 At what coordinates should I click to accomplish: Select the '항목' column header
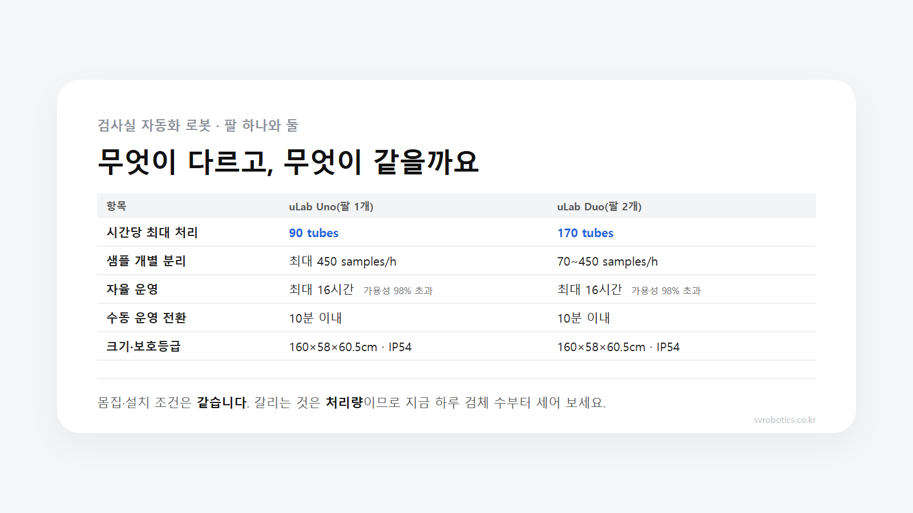click(116, 206)
